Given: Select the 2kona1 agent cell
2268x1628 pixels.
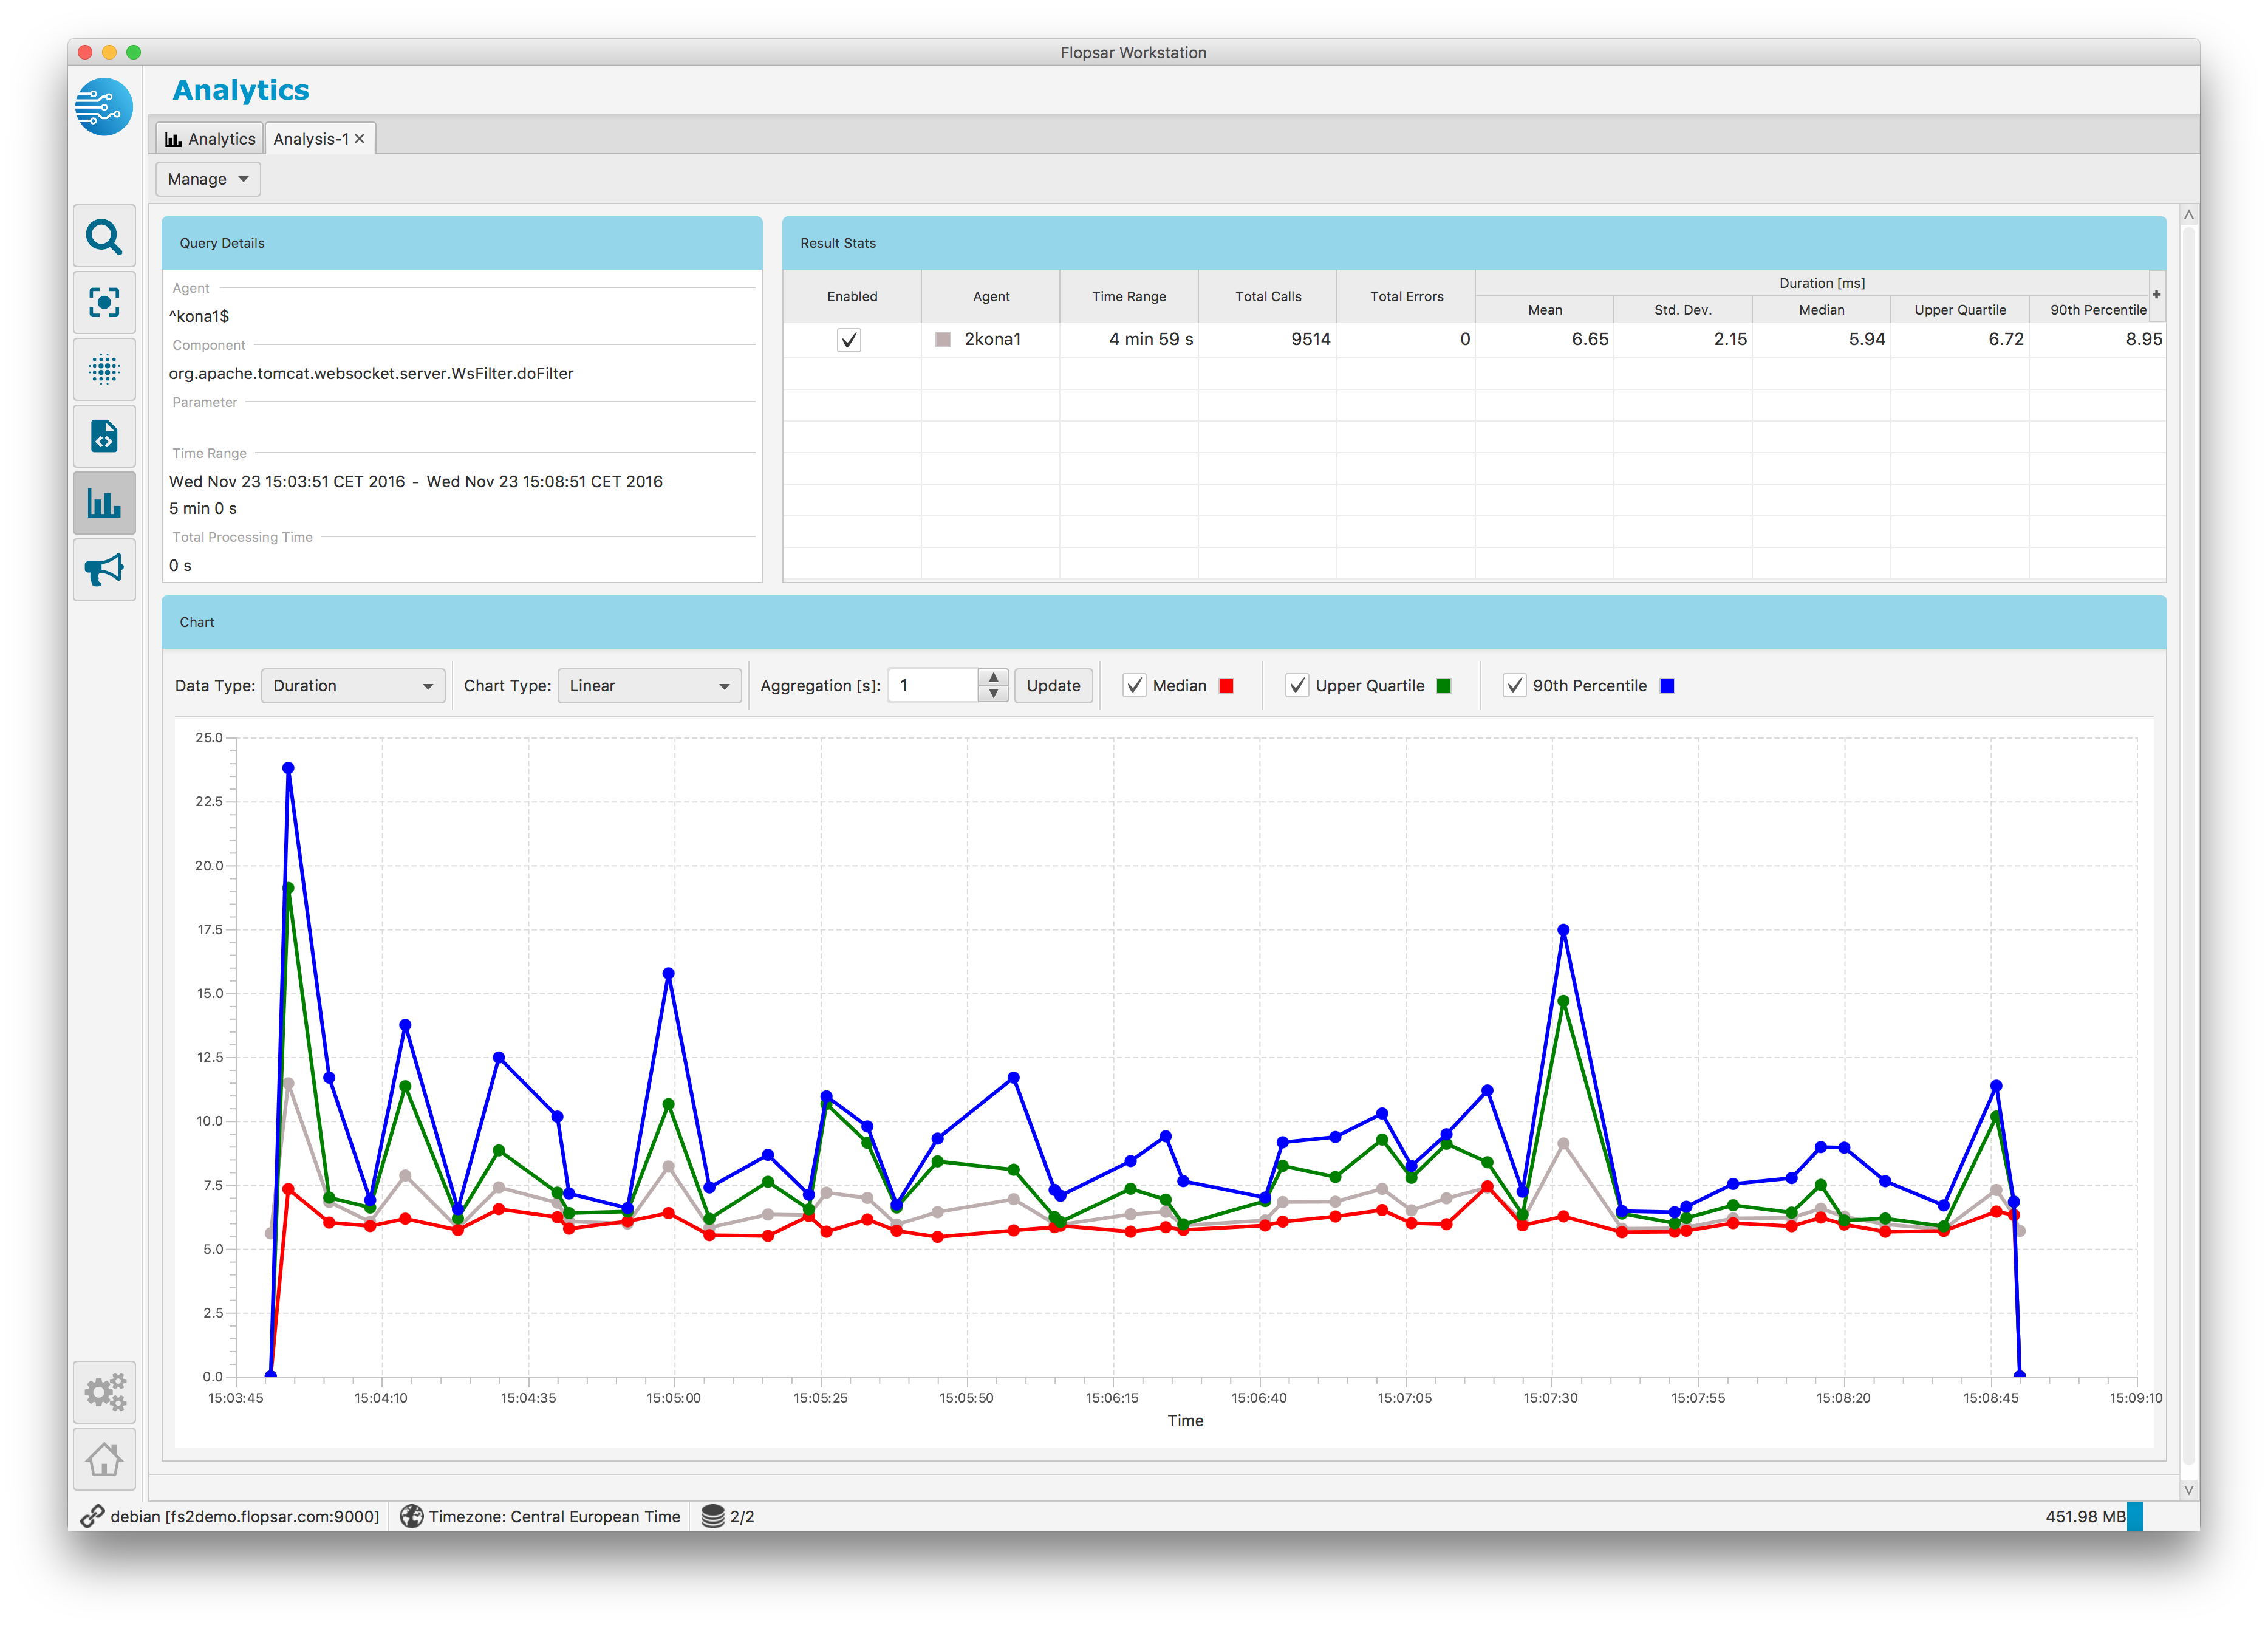Looking at the screenshot, I should pyautogui.click(x=991, y=340).
